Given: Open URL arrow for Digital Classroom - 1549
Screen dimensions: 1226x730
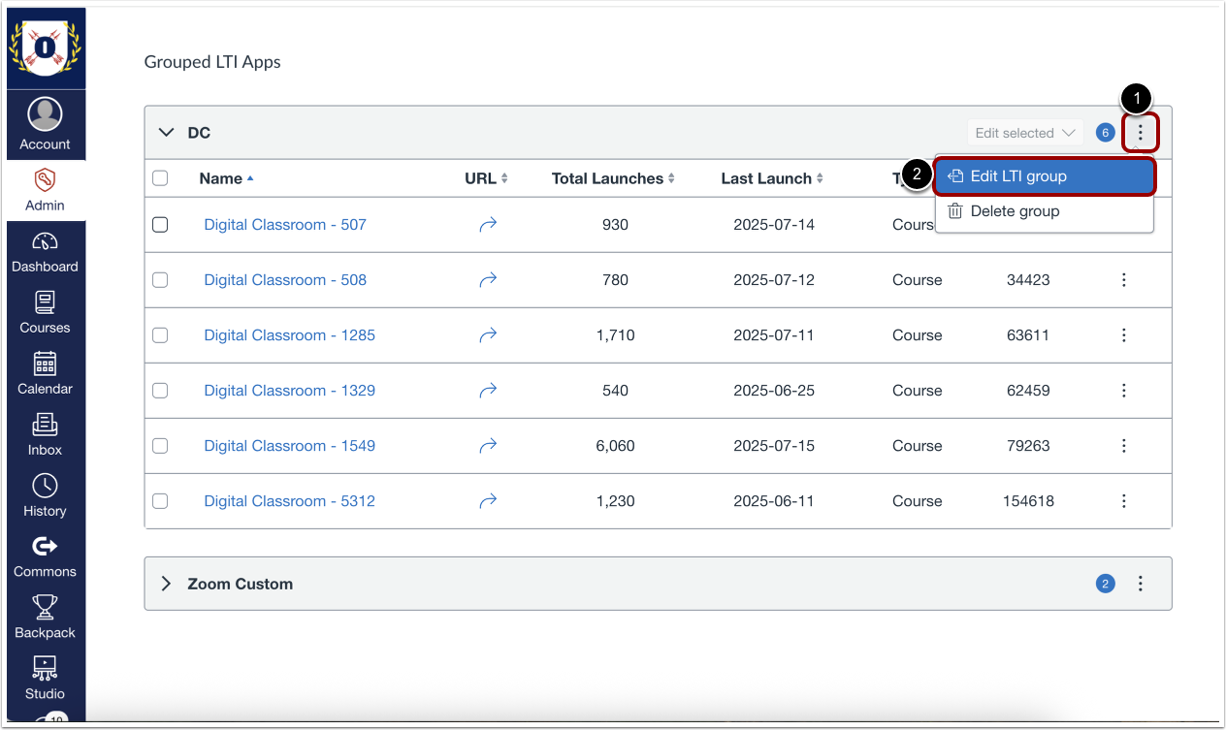Looking at the screenshot, I should [488, 446].
